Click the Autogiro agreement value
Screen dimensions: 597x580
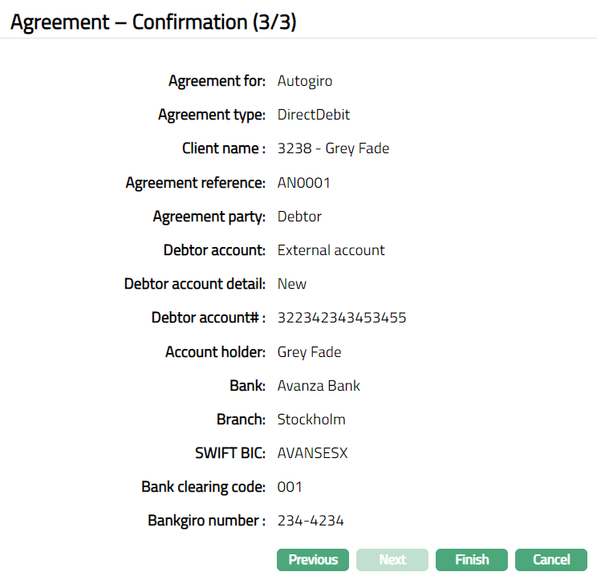305,81
